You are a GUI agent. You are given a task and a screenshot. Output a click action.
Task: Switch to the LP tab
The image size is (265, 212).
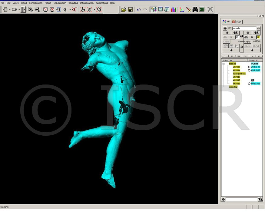pyautogui.click(x=226, y=22)
